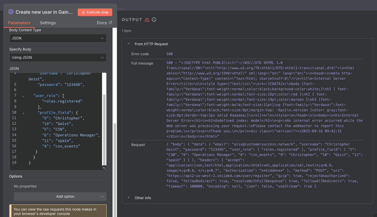Open the Body Content Type dropdown

(58, 38)
